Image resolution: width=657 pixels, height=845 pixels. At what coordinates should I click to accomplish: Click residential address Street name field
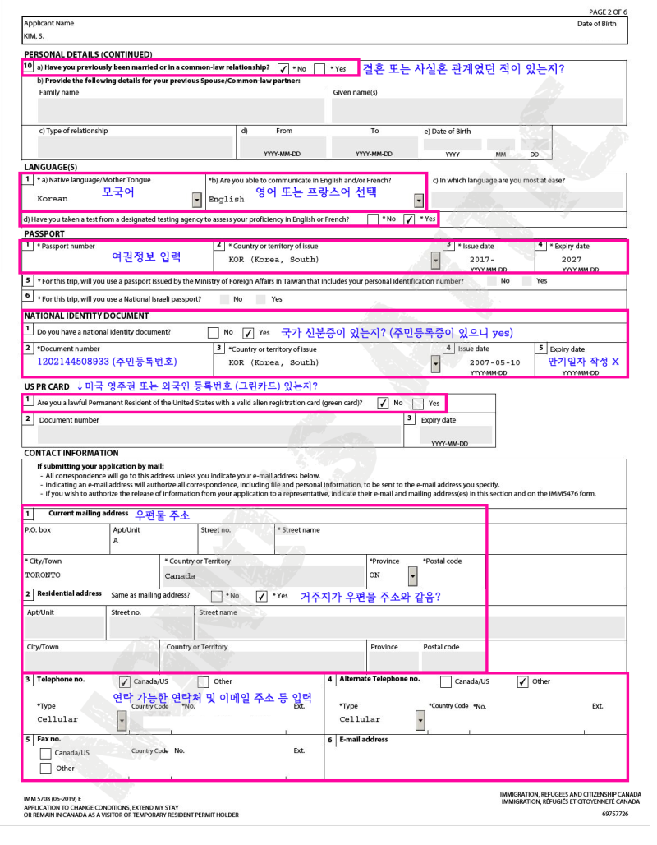(411, 629)
